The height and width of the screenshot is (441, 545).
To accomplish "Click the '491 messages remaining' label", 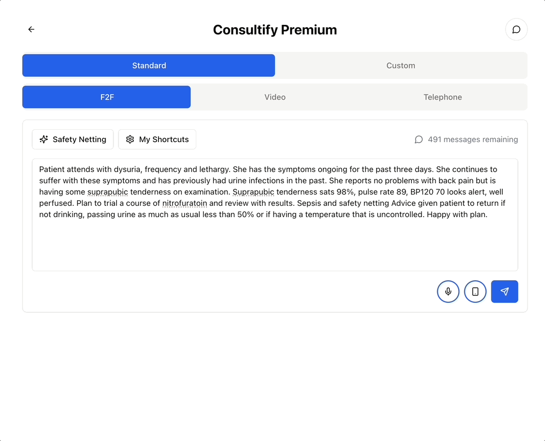I will (x=472, y=139).
